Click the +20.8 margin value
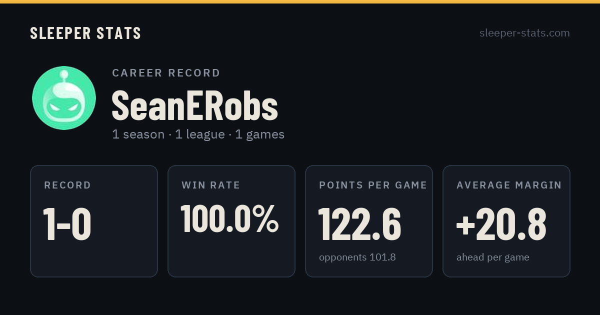The width and height of the screenshot is (600, 315). pos(501,224)
